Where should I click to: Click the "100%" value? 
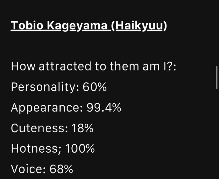pos(80,149)
